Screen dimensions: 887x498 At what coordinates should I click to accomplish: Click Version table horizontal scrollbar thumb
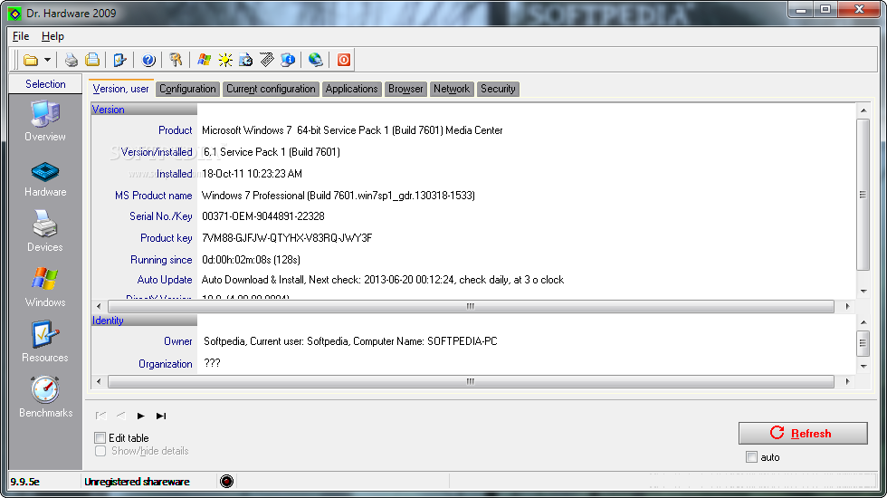click(471, 306)
